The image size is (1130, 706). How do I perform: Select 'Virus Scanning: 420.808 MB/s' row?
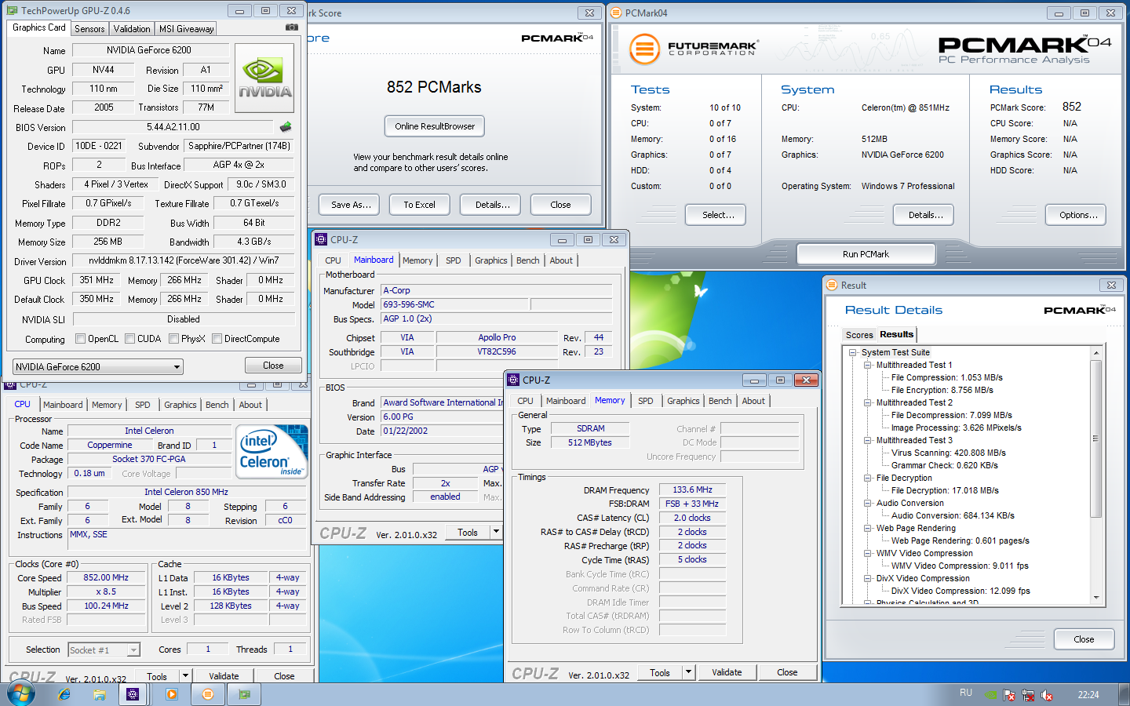[948, 453]
